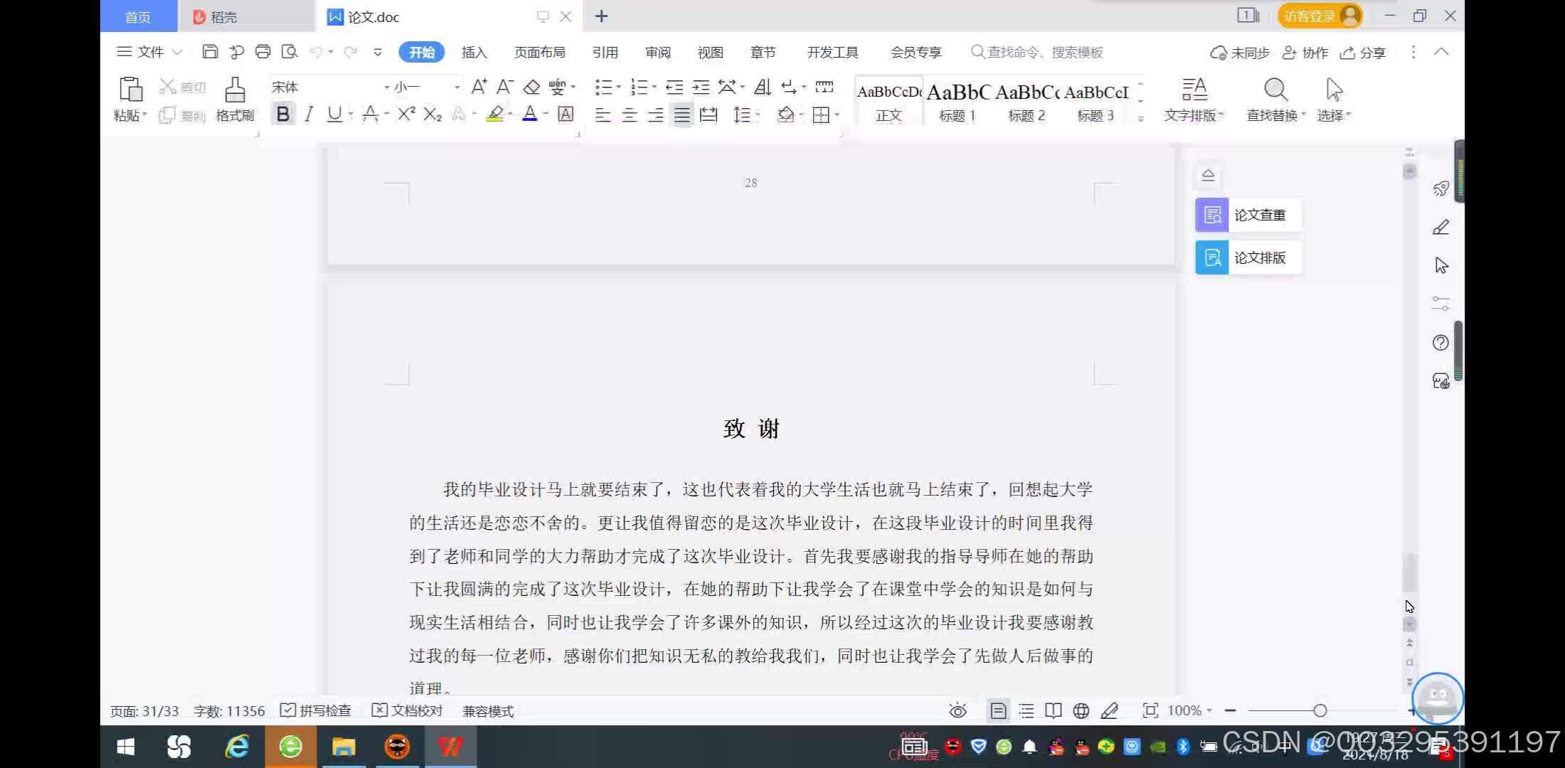1565x768 pixels.
Task: Clear formatting with eraser icon
Action: [531, 87]
